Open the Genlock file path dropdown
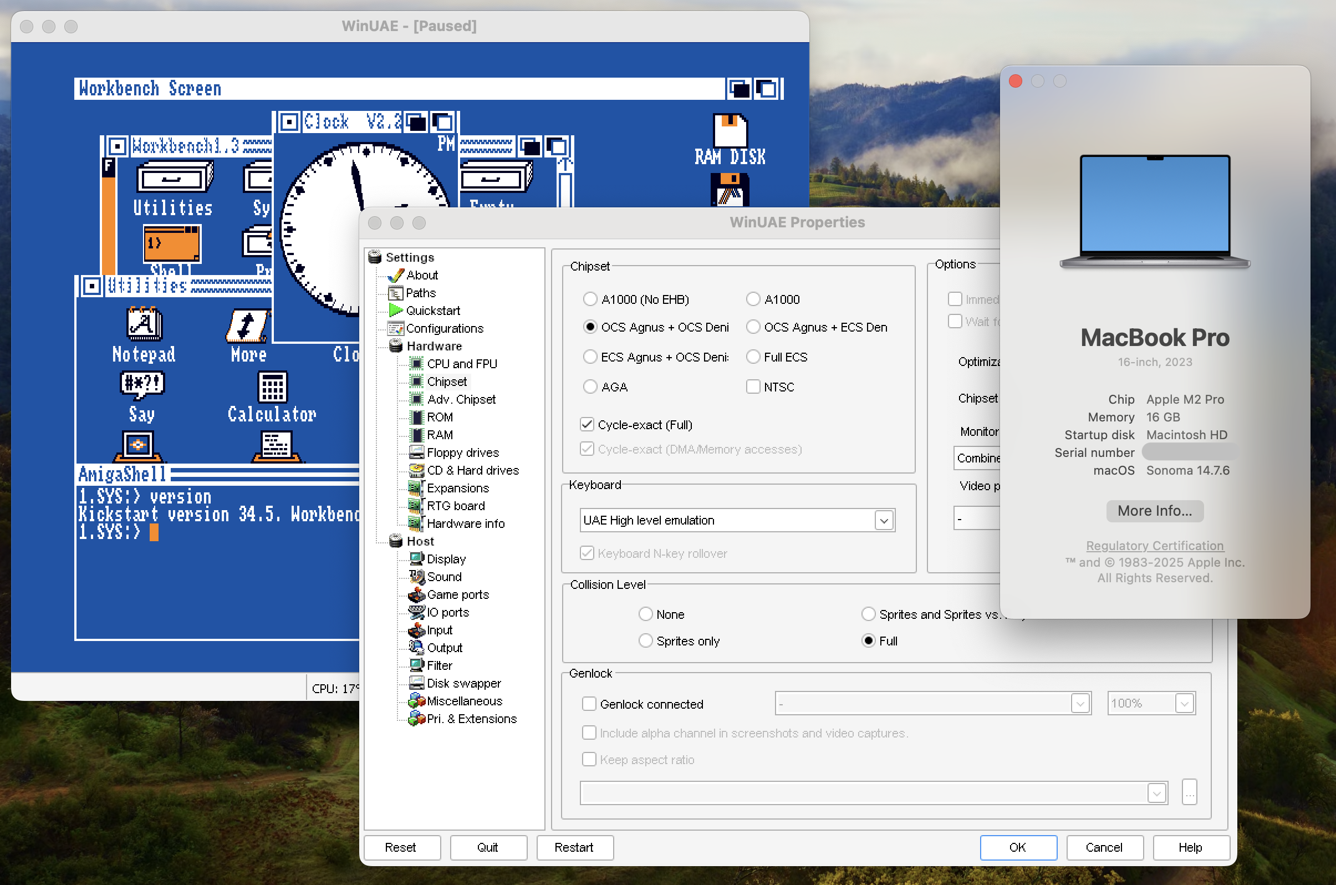Screen dimensions: 1336x885 point(873,793)
